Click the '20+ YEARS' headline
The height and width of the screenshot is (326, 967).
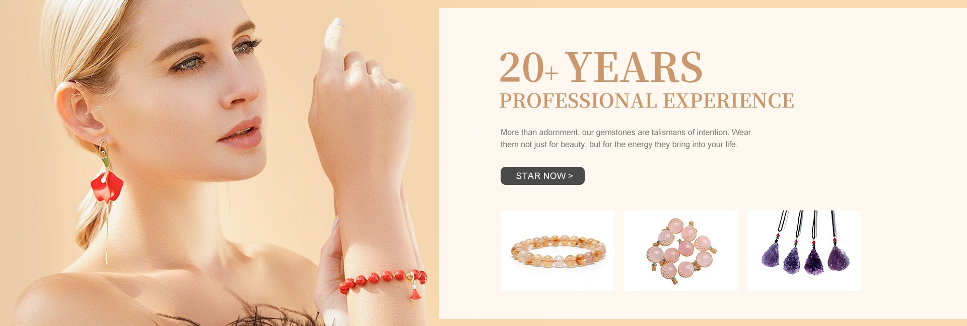tap(600, 67)
